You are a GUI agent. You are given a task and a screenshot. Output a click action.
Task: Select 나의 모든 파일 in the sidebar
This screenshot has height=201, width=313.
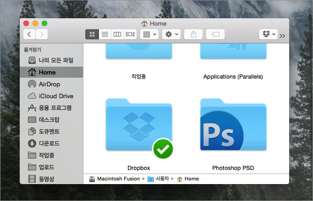51,60
